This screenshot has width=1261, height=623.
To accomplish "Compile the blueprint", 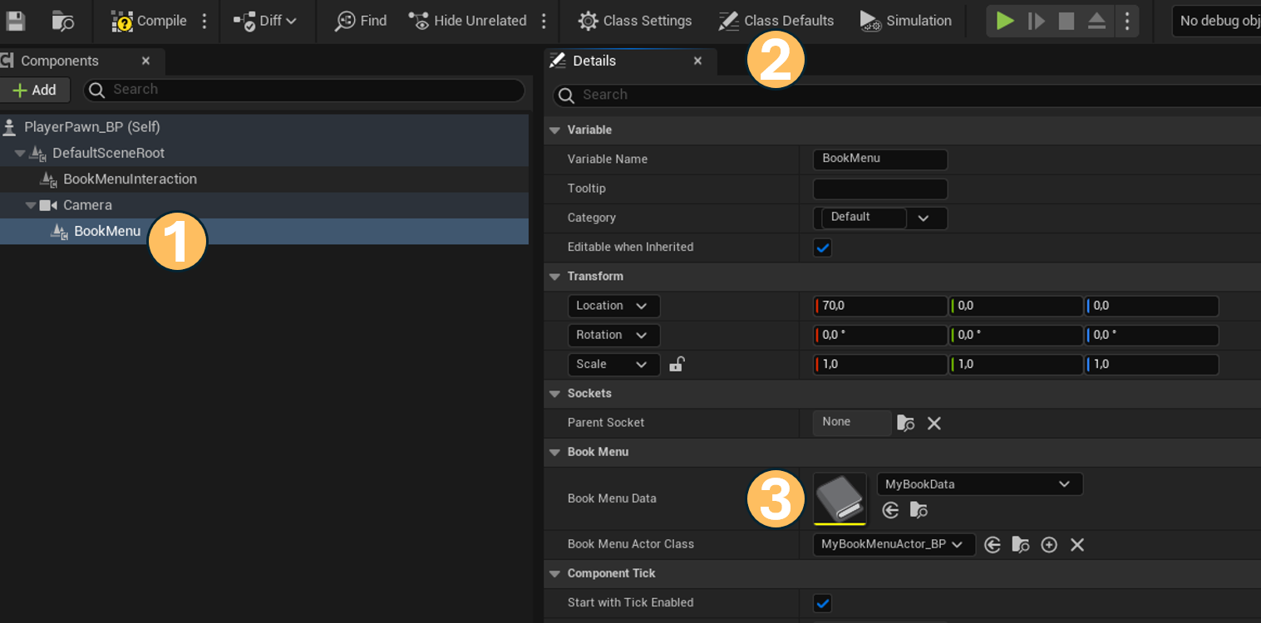I will 150,21.
